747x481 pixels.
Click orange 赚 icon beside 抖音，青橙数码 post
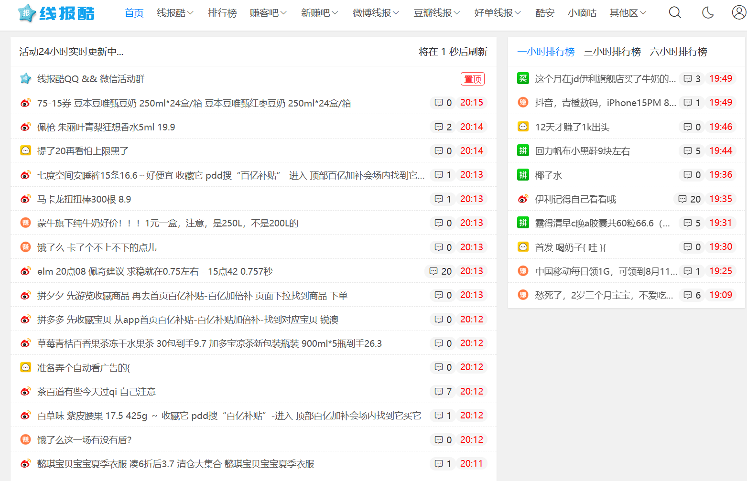523,102
